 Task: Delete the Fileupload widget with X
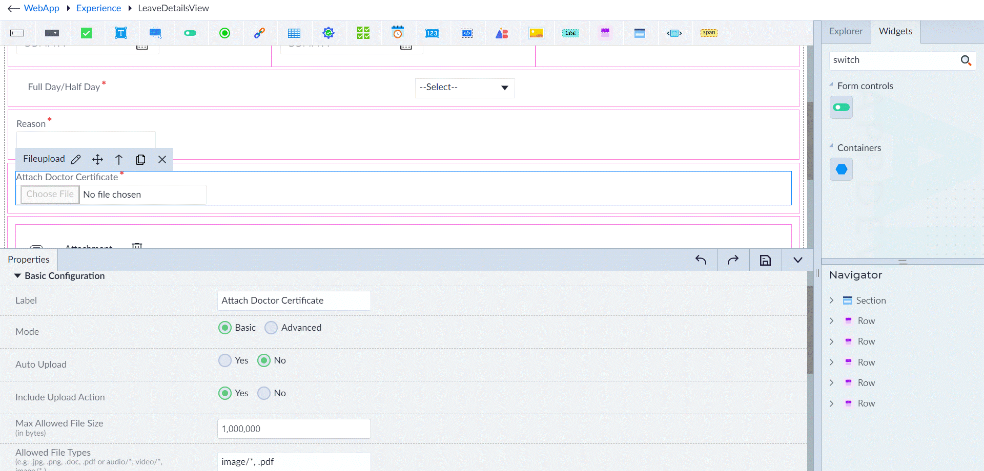click(162, 159)
